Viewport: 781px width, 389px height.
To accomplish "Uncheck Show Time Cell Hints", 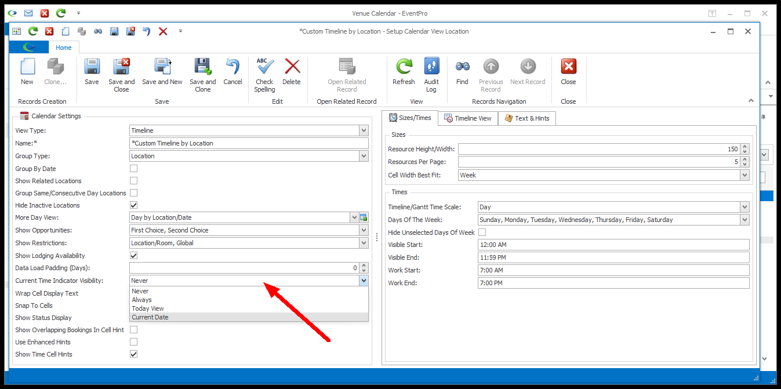I will point(134,354).
